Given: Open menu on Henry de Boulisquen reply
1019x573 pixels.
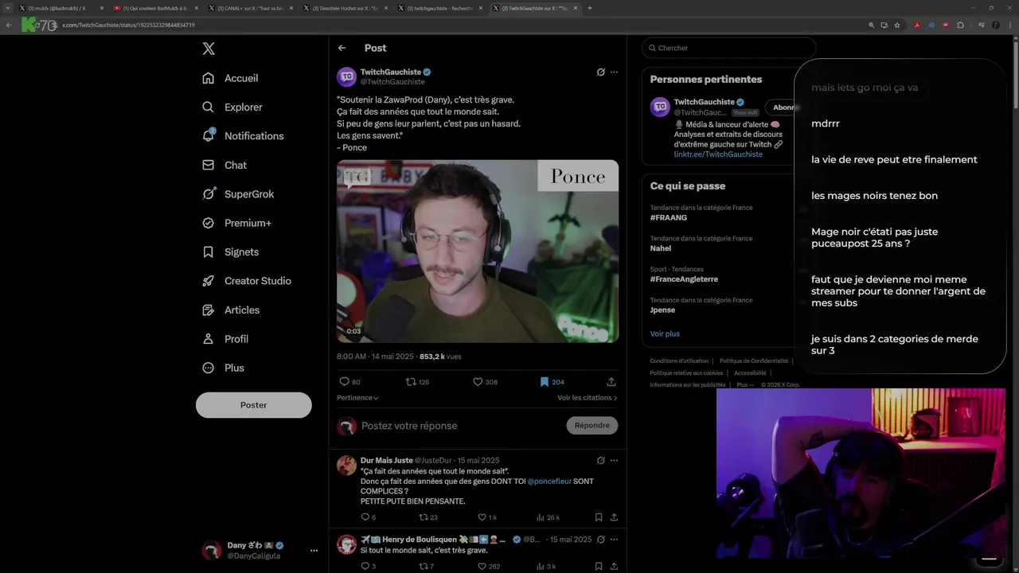Looking at the screenshot, I should 614,540.
